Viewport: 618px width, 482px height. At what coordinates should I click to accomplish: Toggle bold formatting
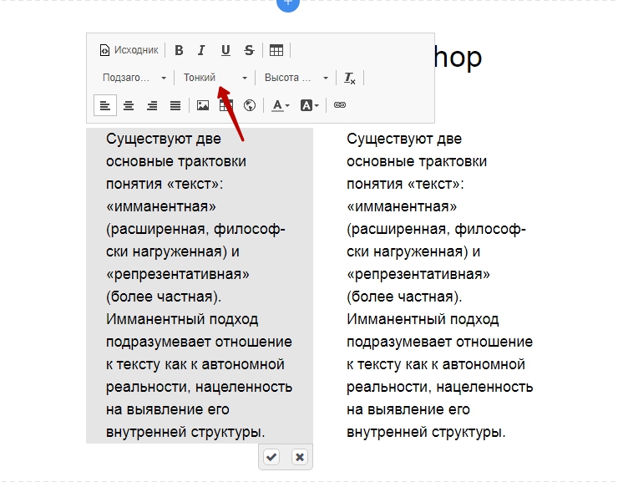179,50
